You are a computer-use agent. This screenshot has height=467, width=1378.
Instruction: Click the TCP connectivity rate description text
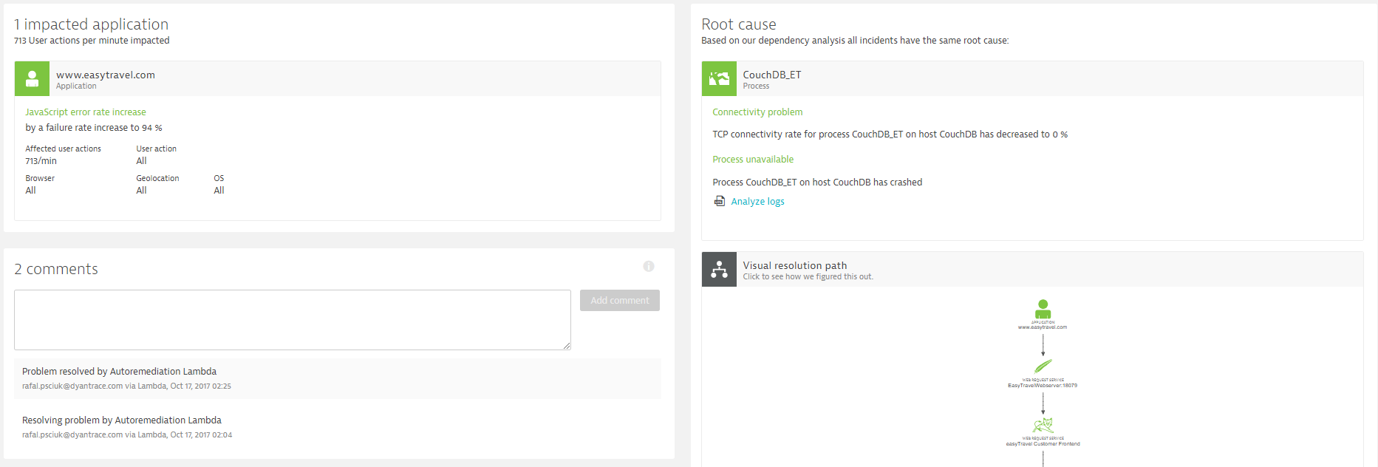(890, 134)
